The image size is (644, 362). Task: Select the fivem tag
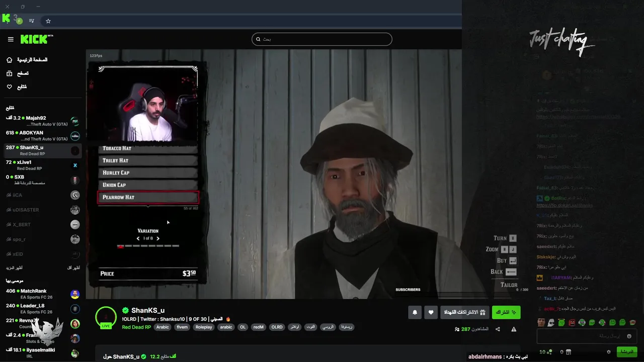(x=182, y=327)
